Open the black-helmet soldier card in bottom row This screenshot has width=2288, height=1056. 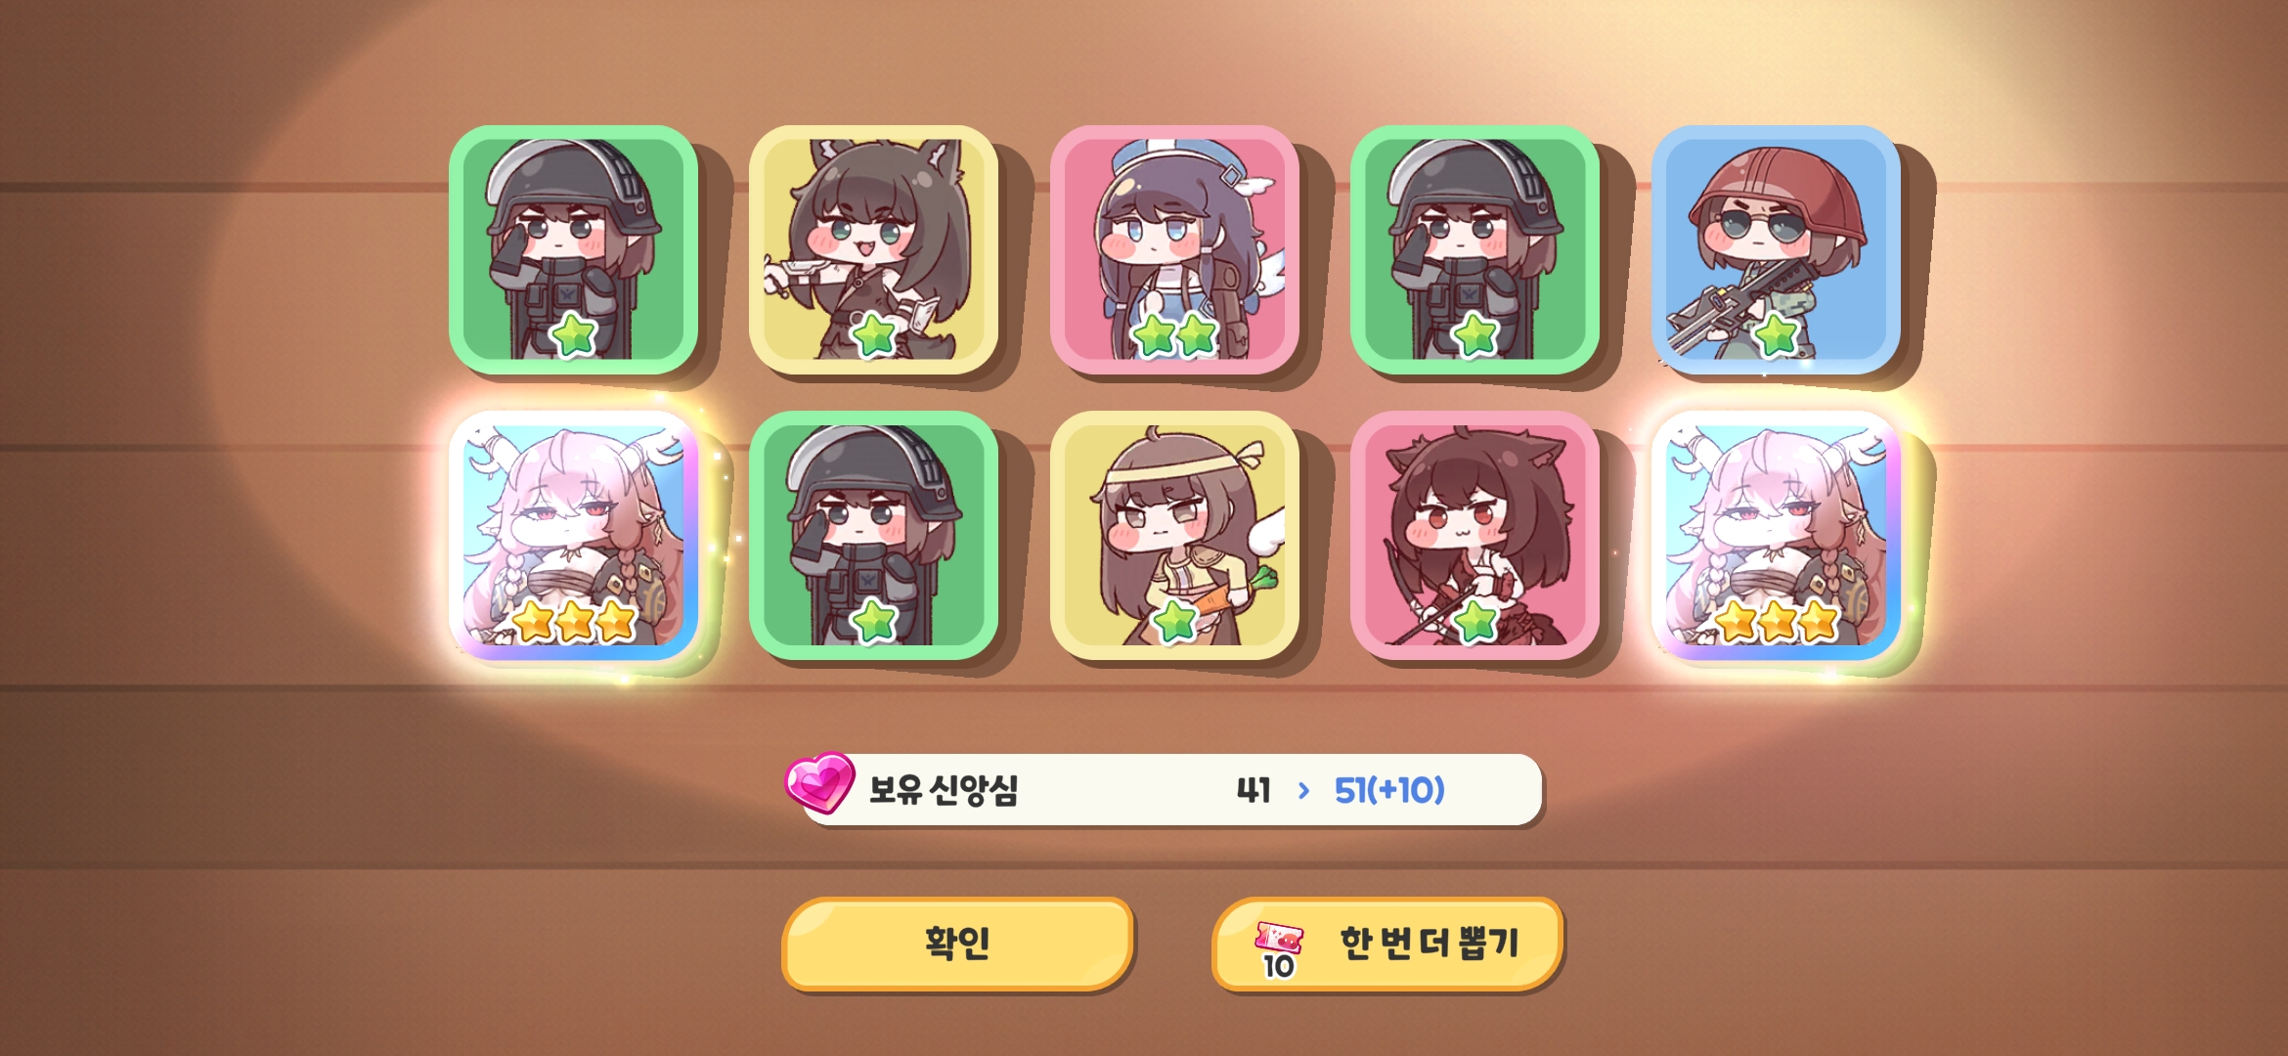point(873,535)
